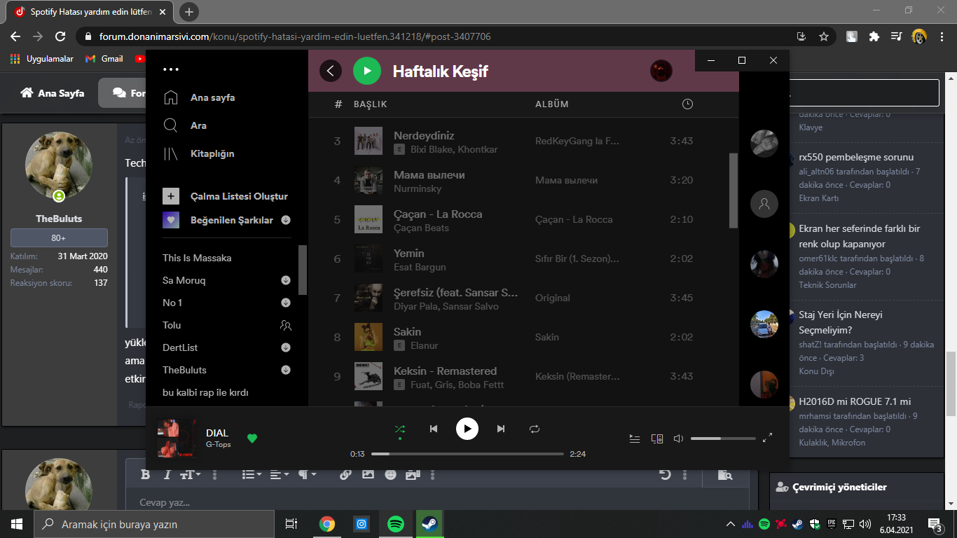Open the forum's Ana Sayfa tab
The width and height of the screenshot is (957, 538).
53,92
